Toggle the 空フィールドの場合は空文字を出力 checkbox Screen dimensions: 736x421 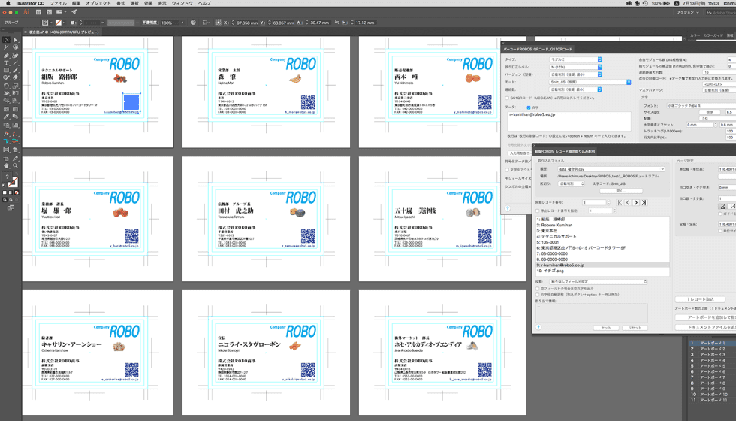click(x=538, y=289)
